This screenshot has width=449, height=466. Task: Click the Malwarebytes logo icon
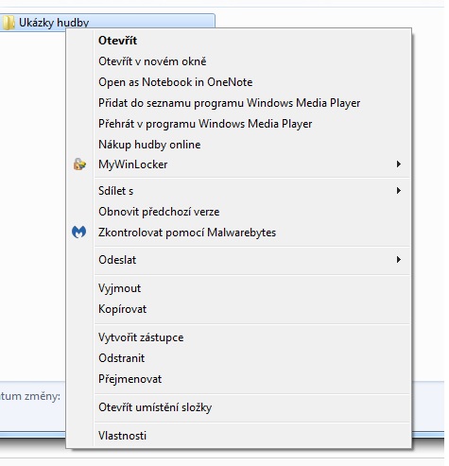point(78,232)
